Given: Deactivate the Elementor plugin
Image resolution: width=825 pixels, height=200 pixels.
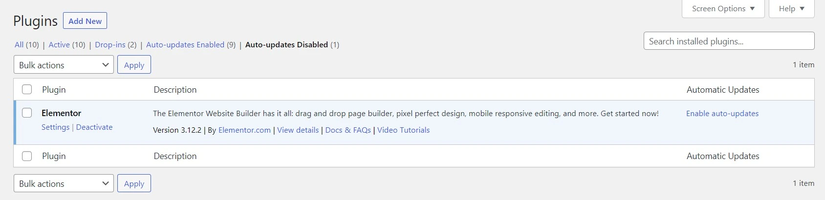Looking at the screenshot, I should click(x=94, y=127).
